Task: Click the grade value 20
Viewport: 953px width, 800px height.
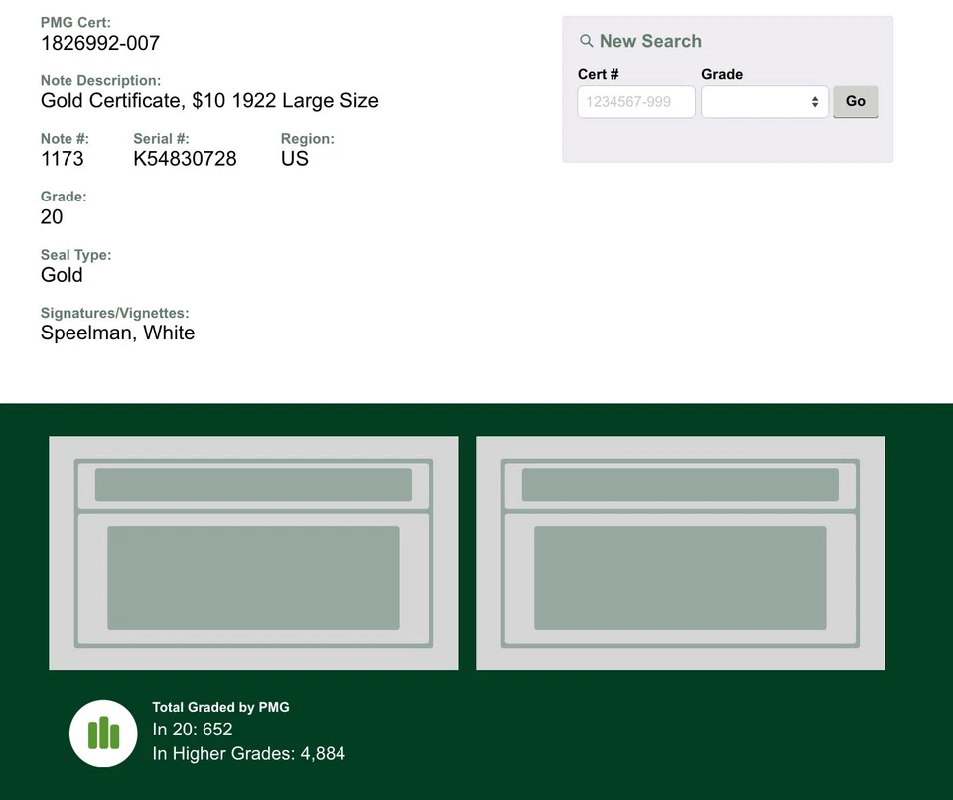Action: click(52, 217)
